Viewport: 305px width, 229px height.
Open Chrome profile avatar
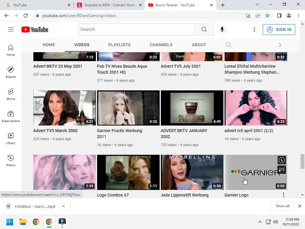pyautogui.click(x=289, y=16)
